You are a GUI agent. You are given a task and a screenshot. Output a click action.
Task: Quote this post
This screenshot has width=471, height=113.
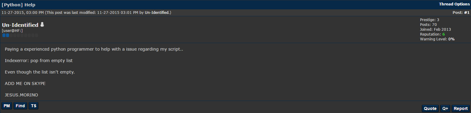click(x=430, y=108)
